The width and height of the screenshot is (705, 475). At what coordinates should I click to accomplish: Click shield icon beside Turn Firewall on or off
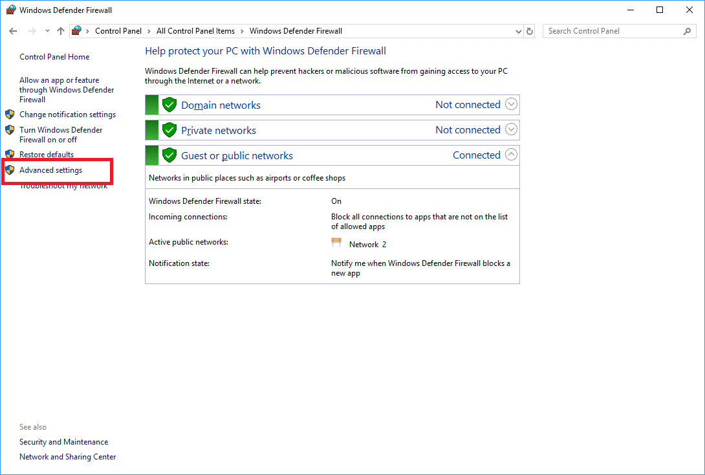pos(10,130)
